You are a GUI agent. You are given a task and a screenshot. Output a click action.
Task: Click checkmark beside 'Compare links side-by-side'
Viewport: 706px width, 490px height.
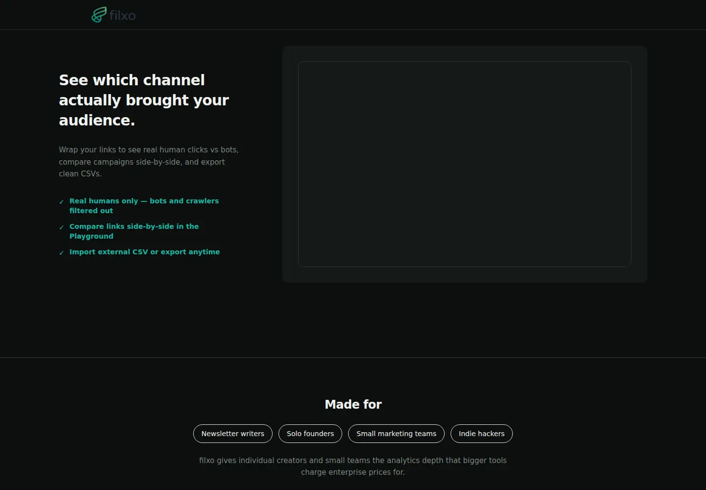[x=61, y=227]
